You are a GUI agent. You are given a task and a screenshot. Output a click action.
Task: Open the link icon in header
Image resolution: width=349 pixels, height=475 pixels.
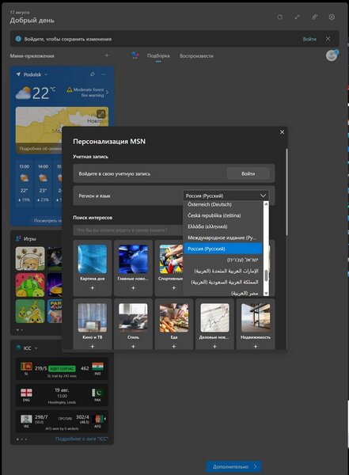[x=314, y=17]
